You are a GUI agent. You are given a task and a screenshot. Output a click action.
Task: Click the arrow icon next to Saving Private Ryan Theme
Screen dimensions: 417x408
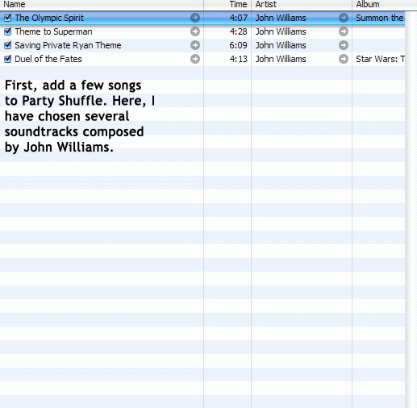(195, 45)
